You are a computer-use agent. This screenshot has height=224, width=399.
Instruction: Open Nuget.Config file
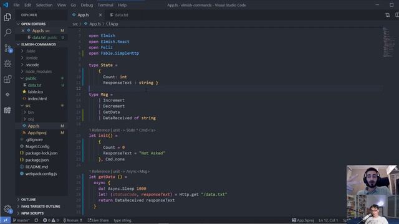(37, 147)
